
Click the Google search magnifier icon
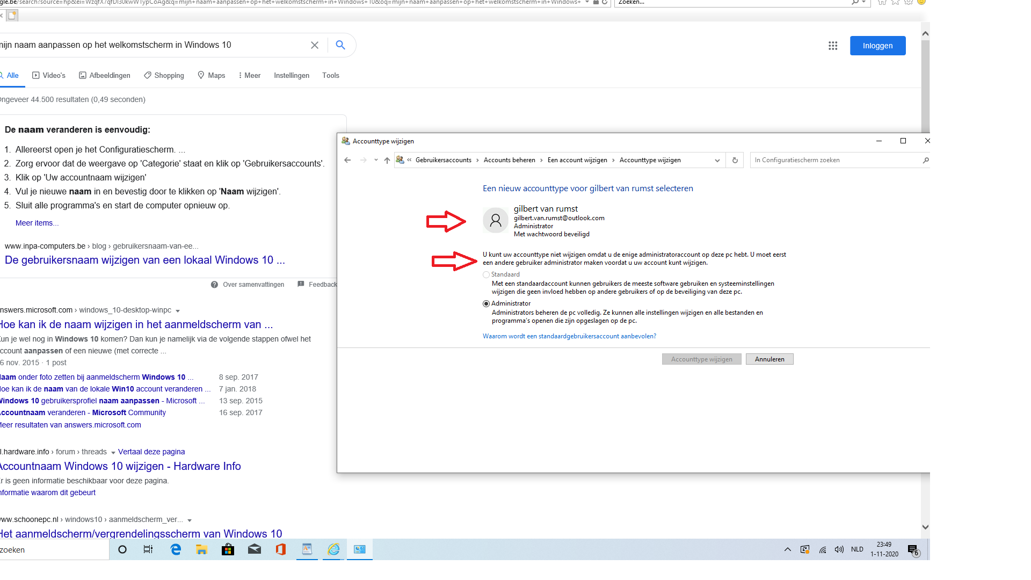point(340,45)
